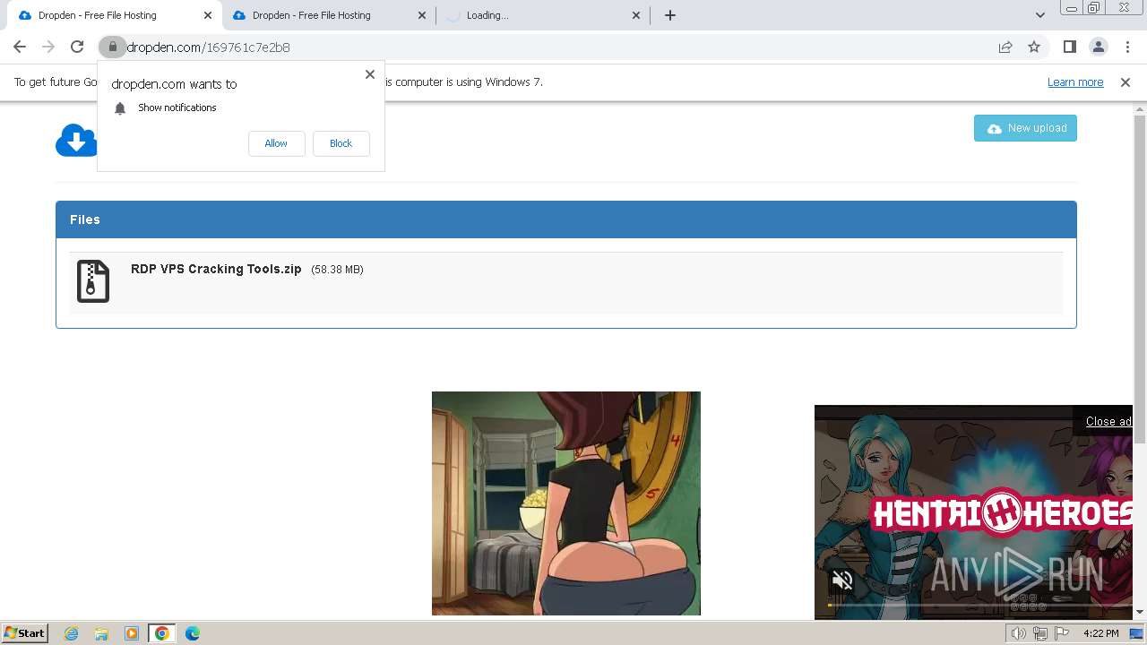This screenshot has height=645, width=1147.
Task: Close the video ad via Close ad
Action: pyautogui.click(x=1108, y=421)
